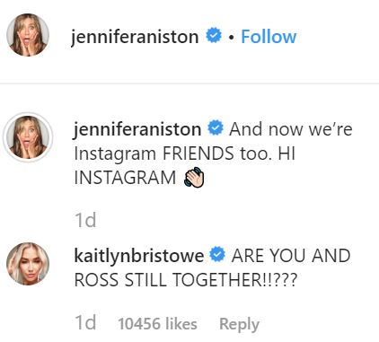
Task: Click the dot separator before Follow
Action: tap(231, 38)
